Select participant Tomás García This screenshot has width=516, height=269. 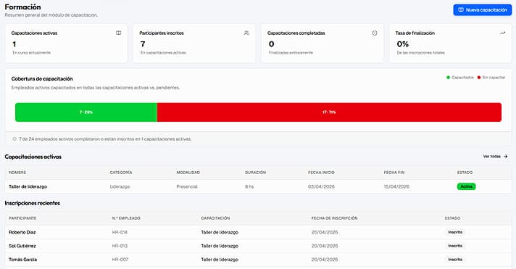pyautogui.click(x=22, y=260)
